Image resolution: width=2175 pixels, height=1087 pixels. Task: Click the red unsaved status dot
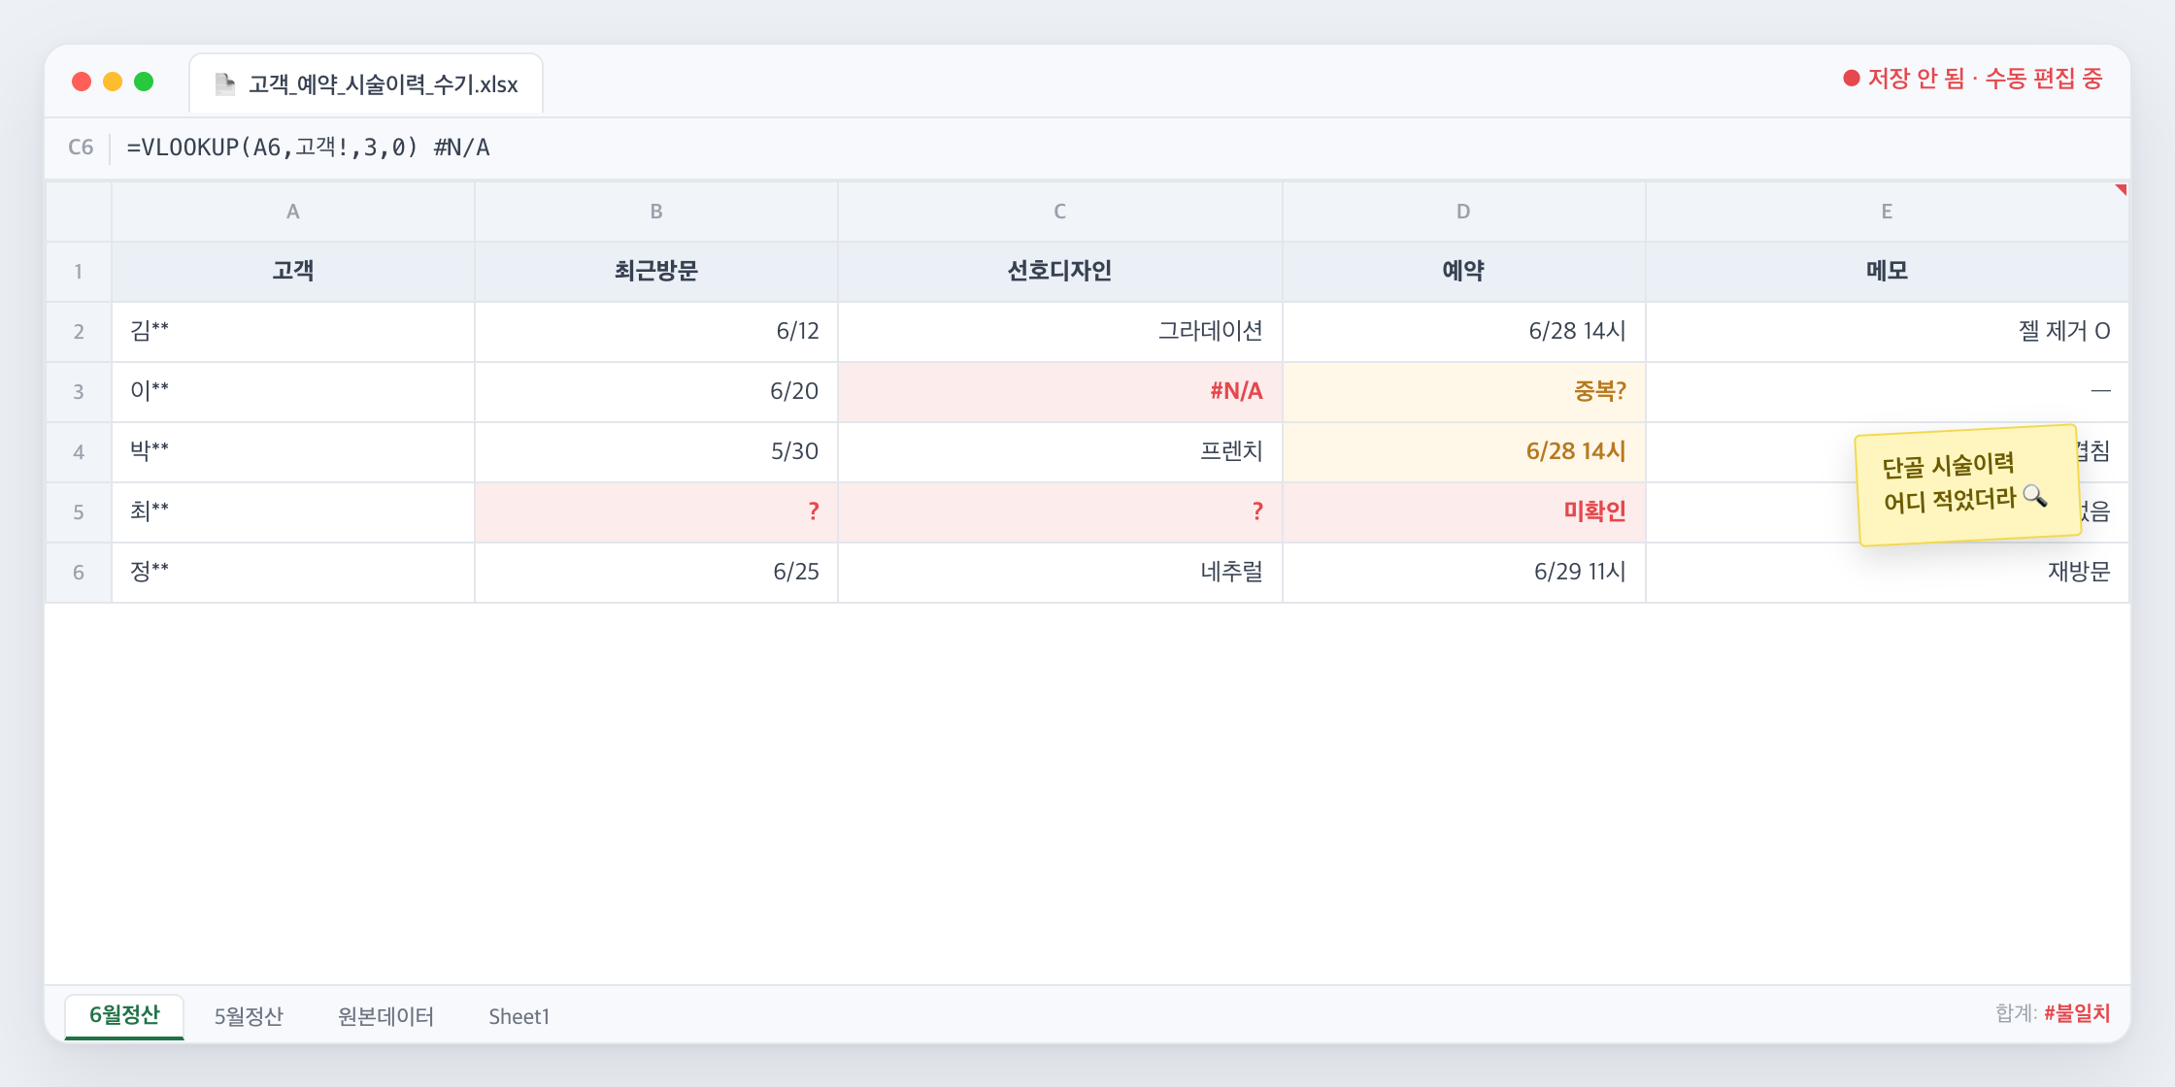tap(1852, 79)
